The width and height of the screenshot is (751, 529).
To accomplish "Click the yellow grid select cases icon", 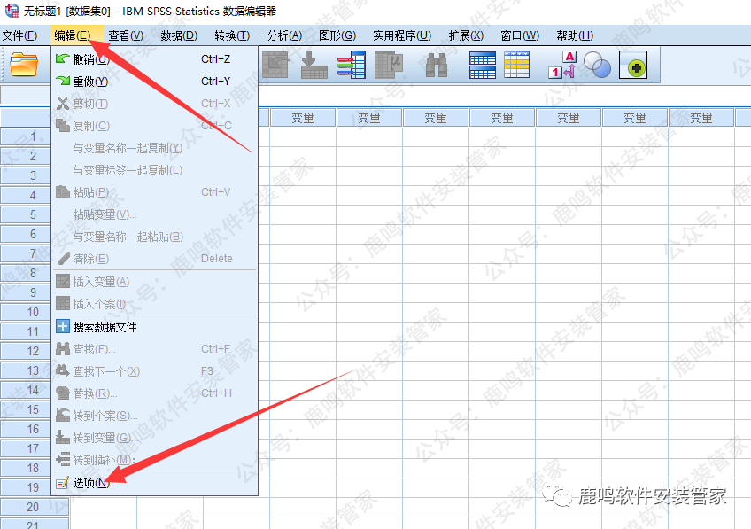I will pos(517,65).
